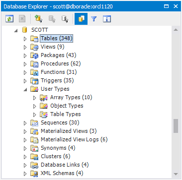Click the Triggers folder icon

tap(34, 81)
